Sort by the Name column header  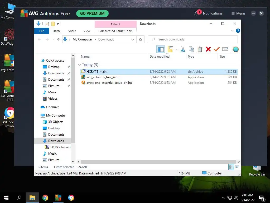click(x=114, y=57)
